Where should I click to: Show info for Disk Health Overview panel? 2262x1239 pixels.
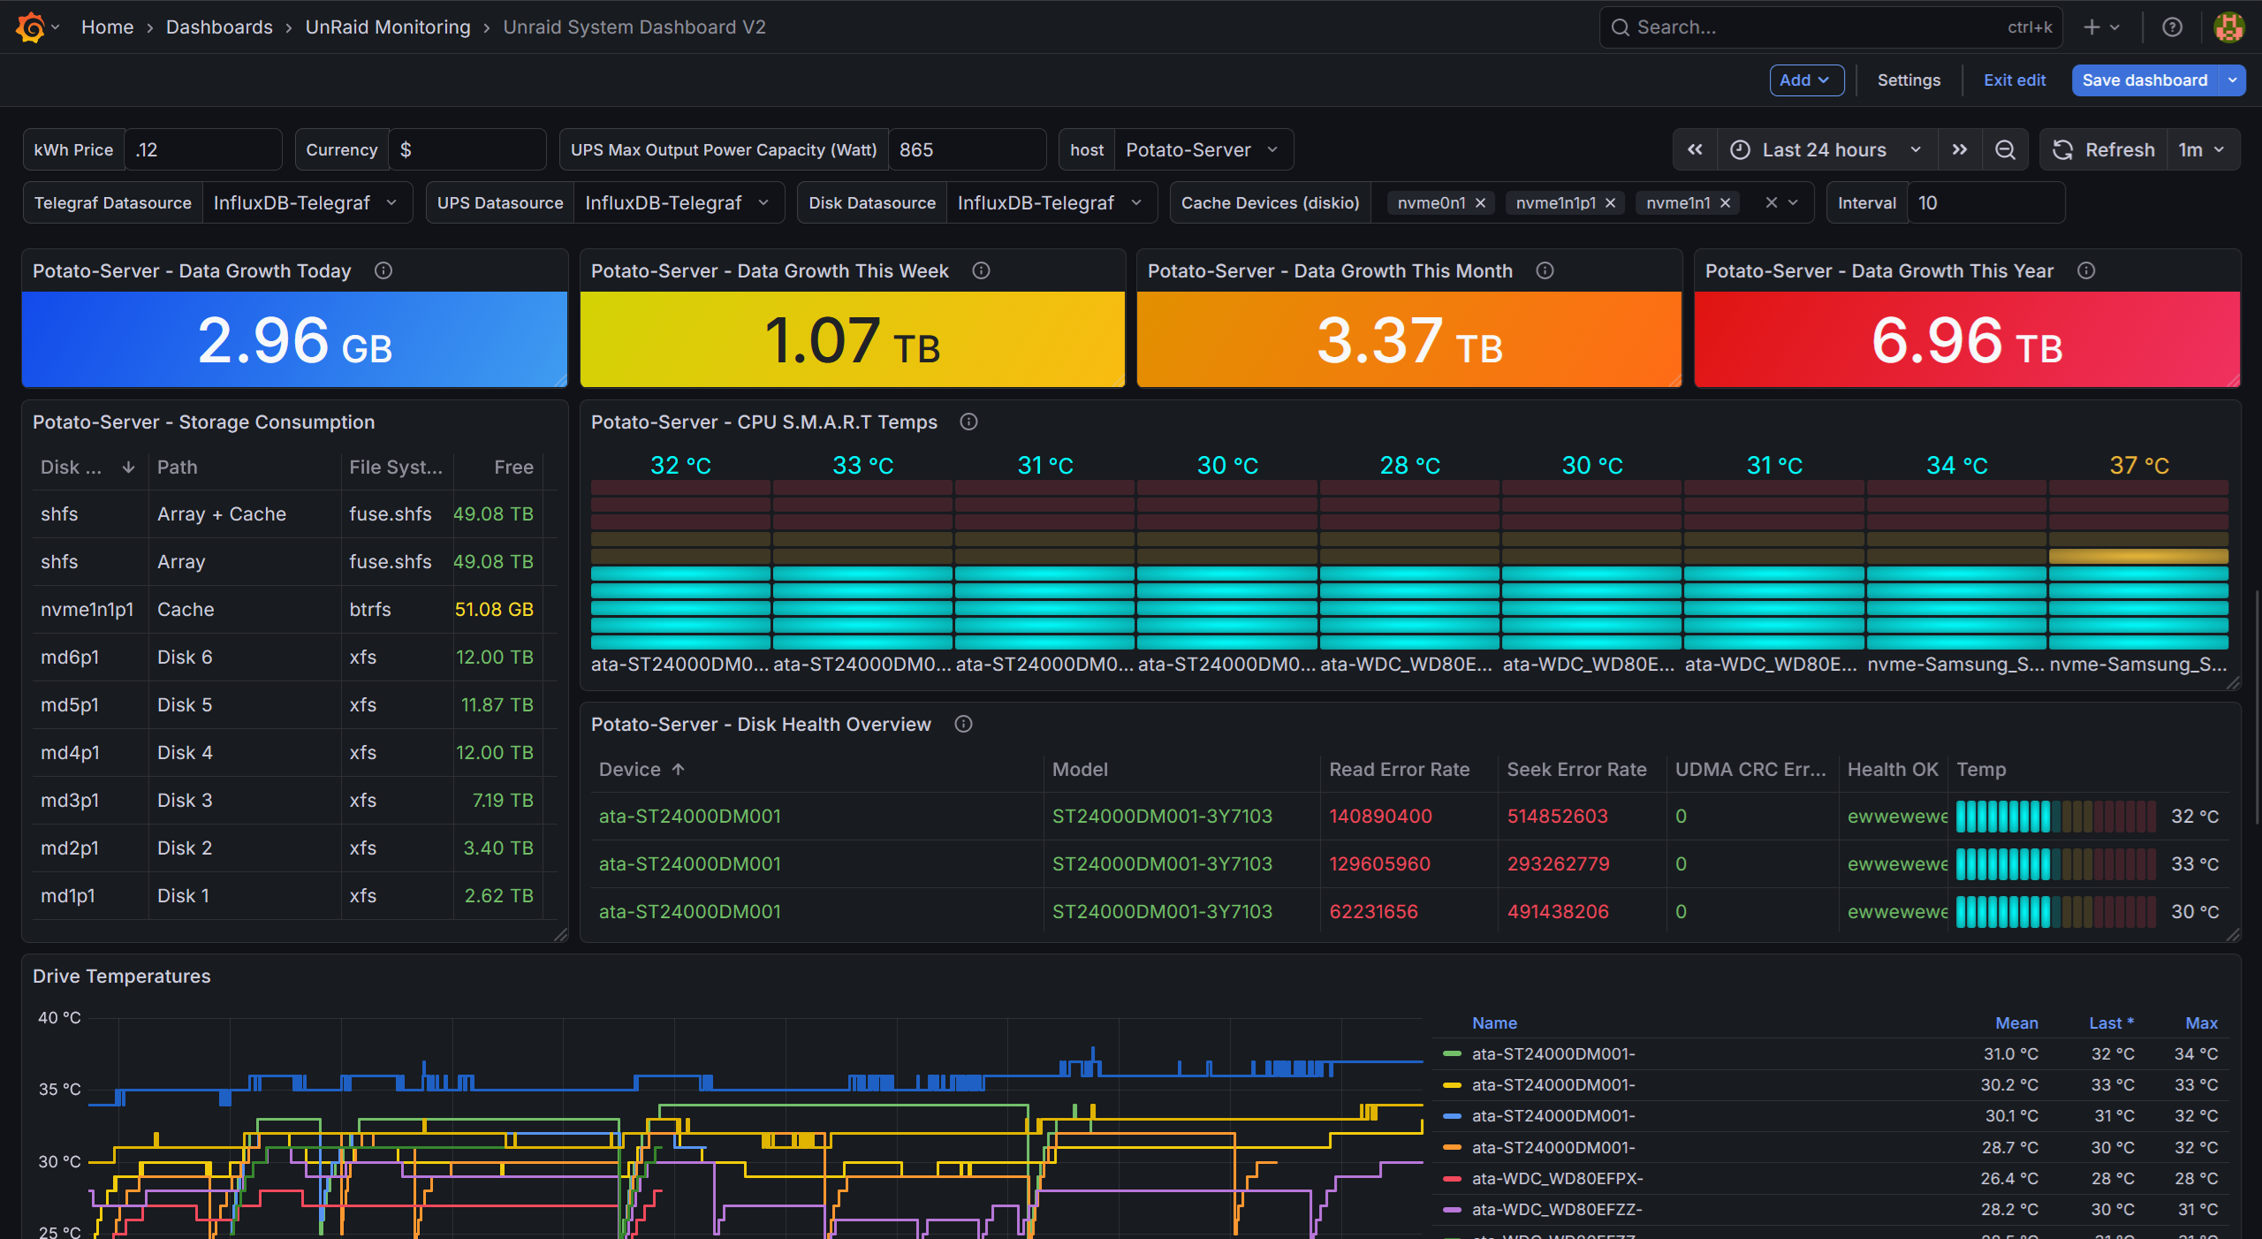[963, 725]
